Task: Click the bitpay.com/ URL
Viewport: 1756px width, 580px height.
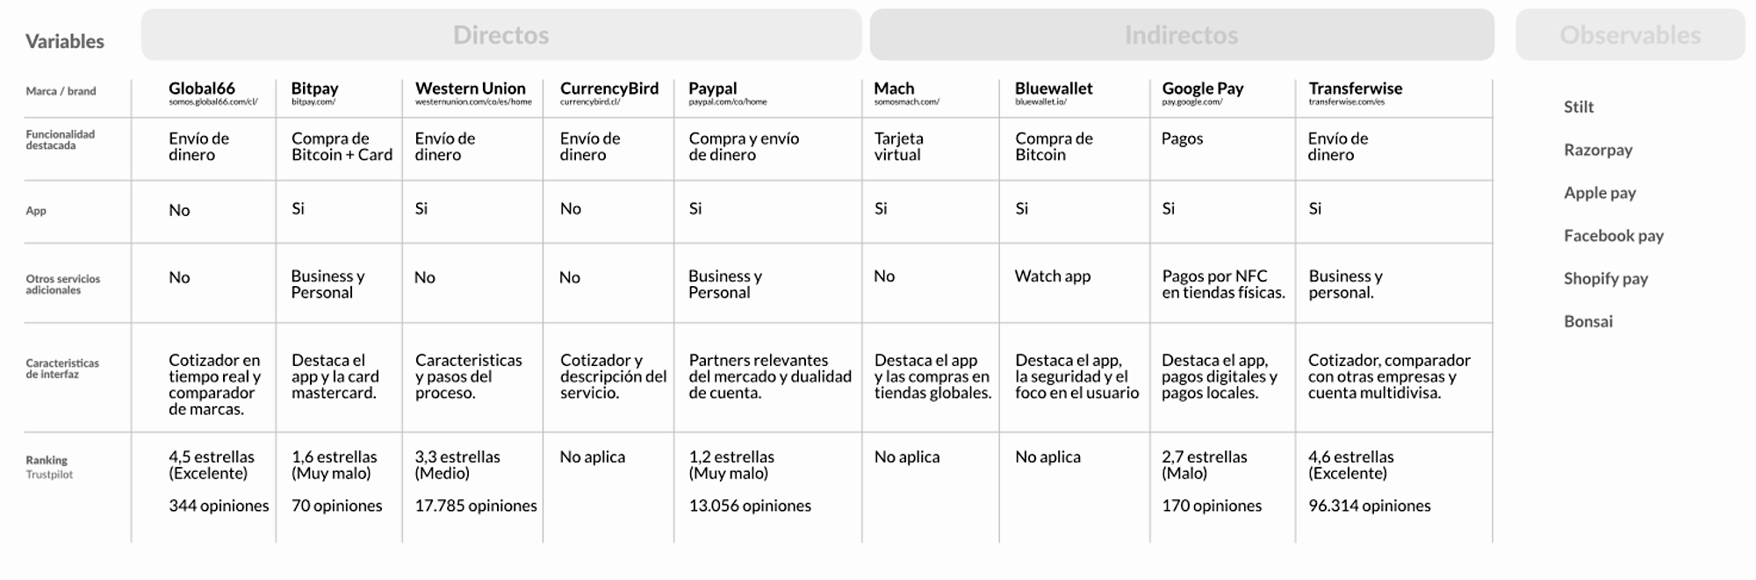Action: [313, 102]
